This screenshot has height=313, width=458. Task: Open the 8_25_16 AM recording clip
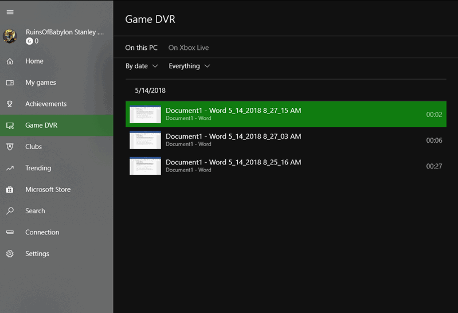pyautogui.click(x=286, y=166)
